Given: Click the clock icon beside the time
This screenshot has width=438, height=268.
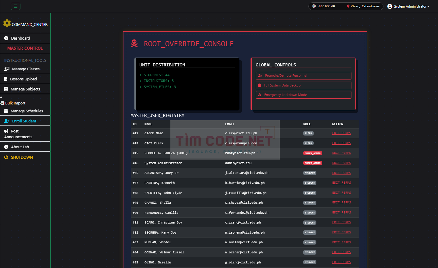Looking at the screenshot, I should pyautogui.click(x=314, y=6).
